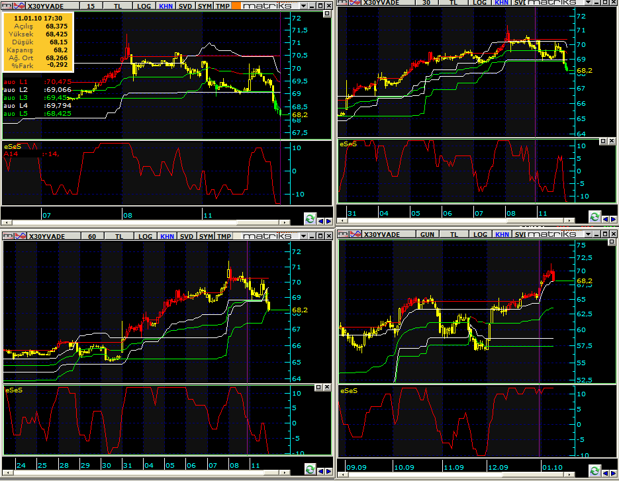The height and width of the screenshot is (481, 619).
Task: Click the orange color box in 15-minute chart header
Action: tap(236, 6)
